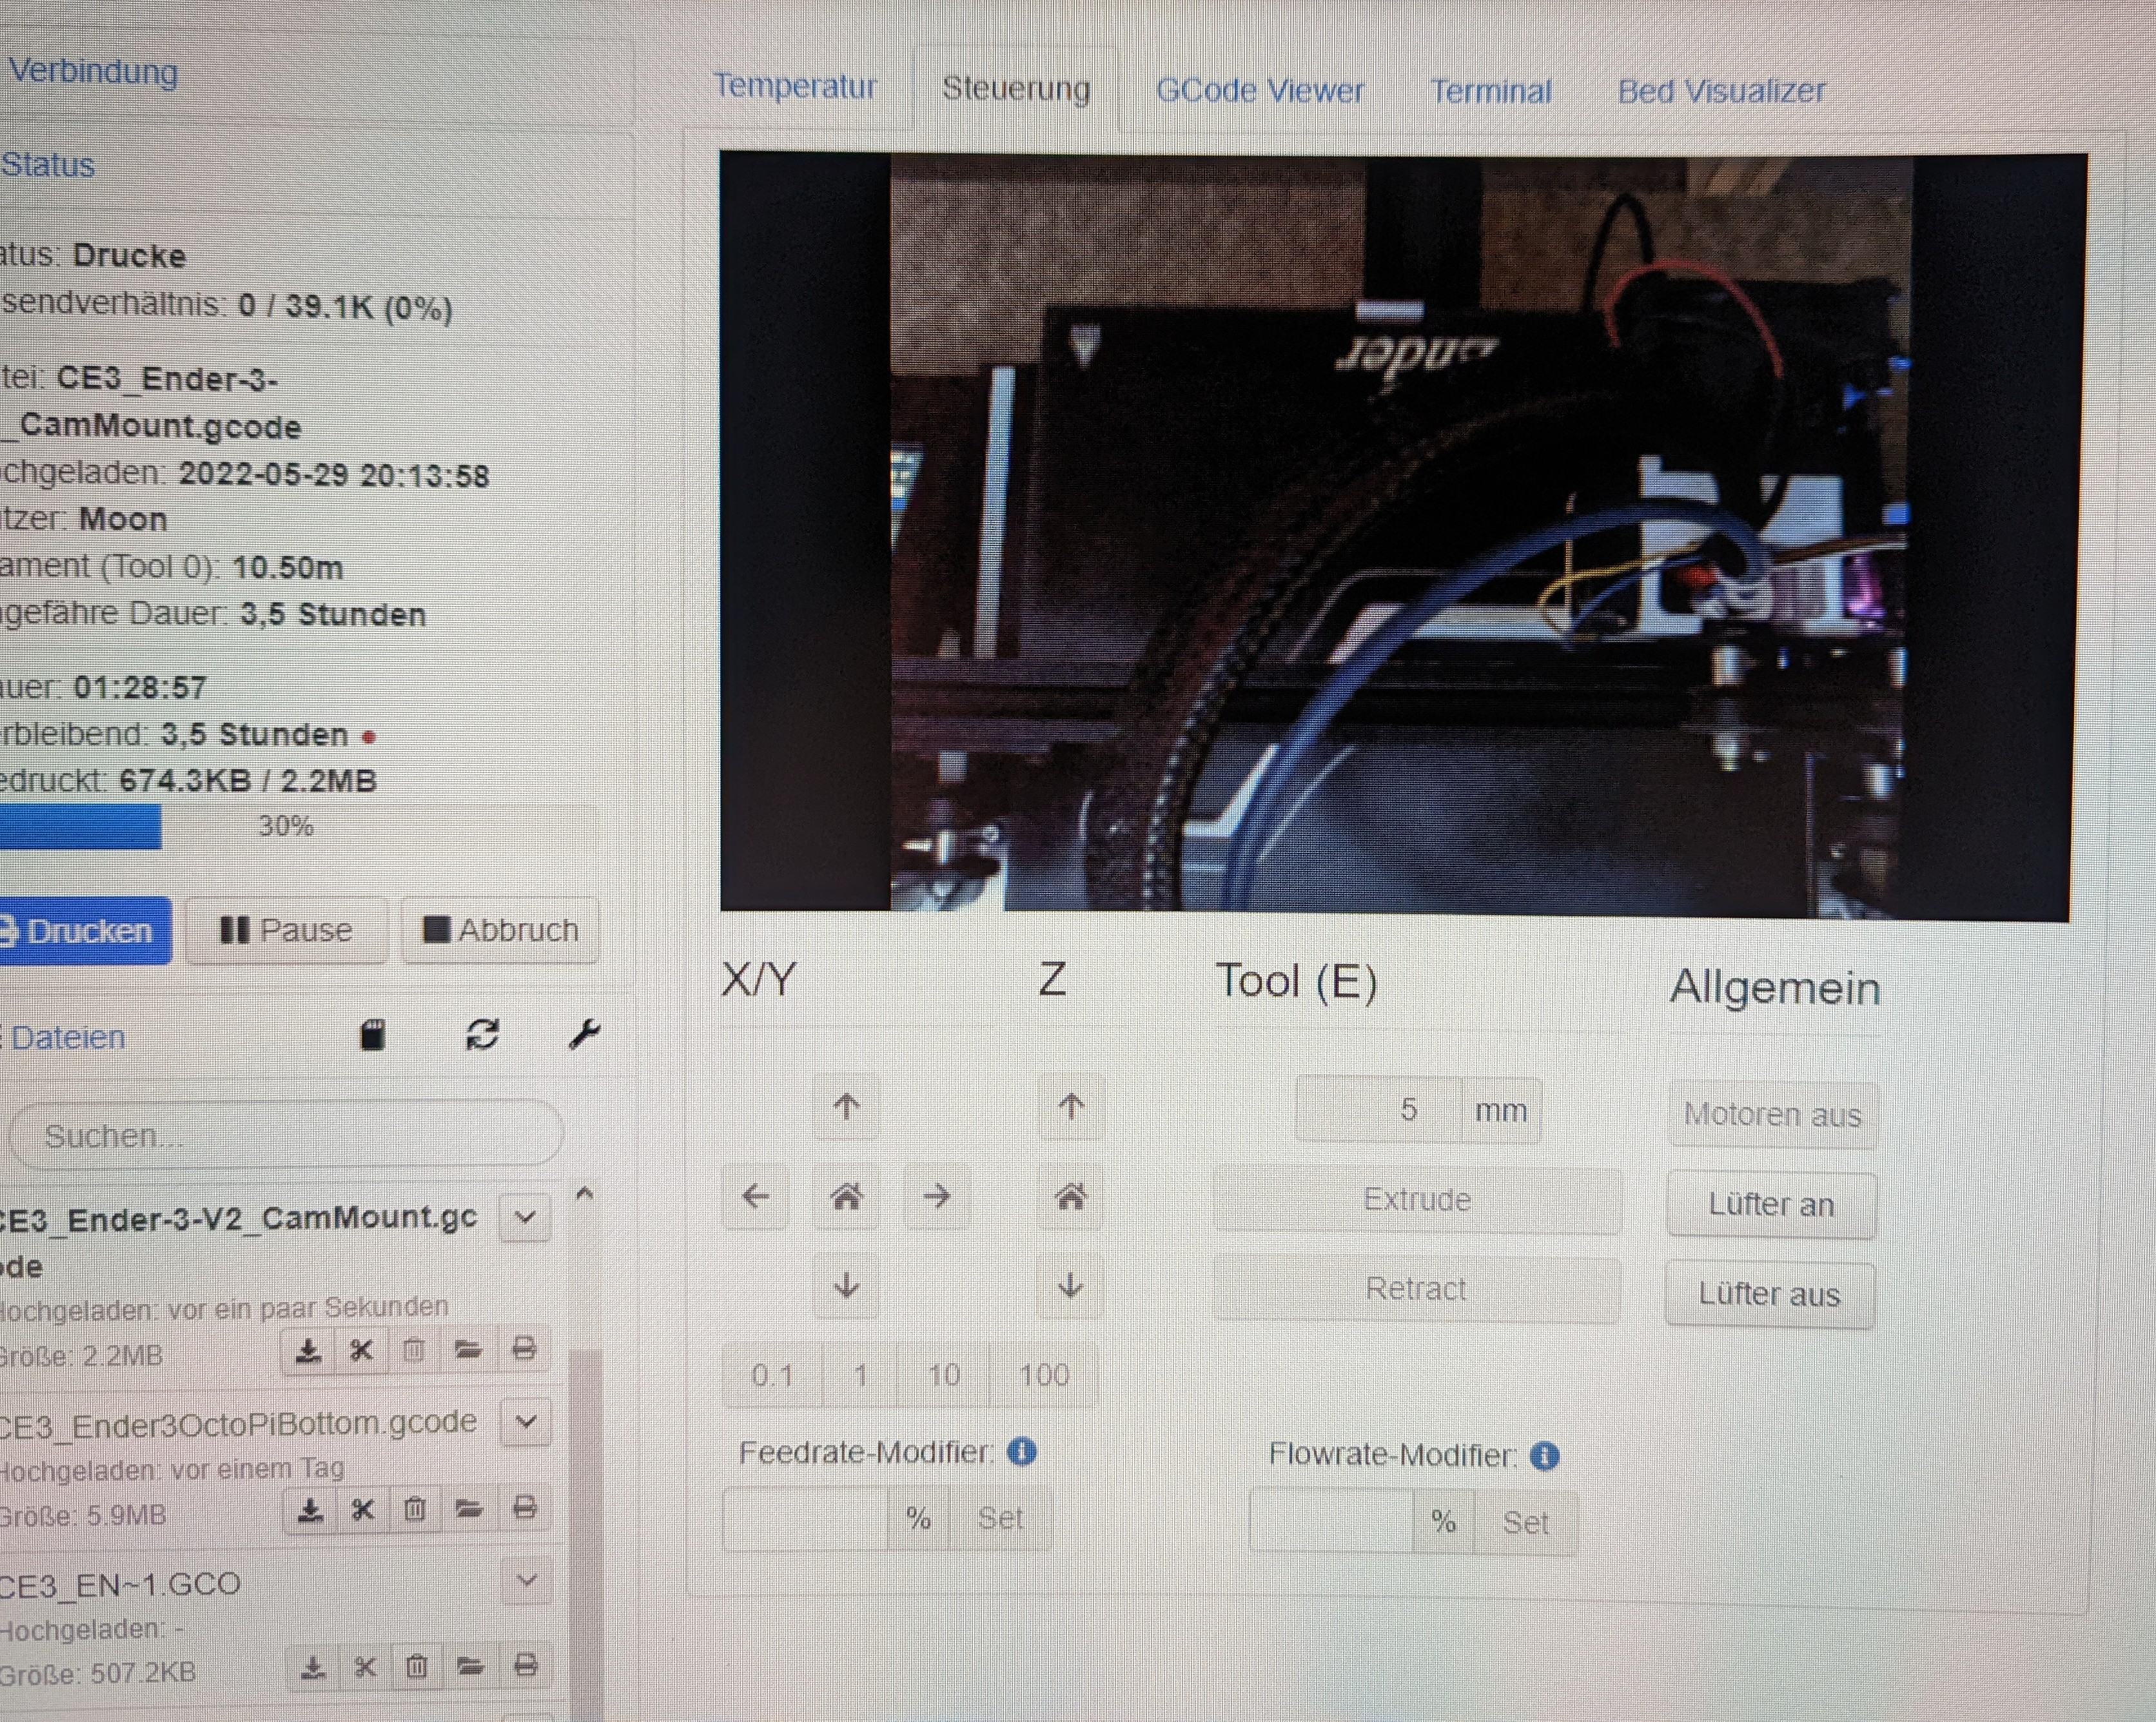Viewport: 2156px width, 1722px height.
Task: Focus extrusion length field showing 5
Action: pos(1378,1110)
